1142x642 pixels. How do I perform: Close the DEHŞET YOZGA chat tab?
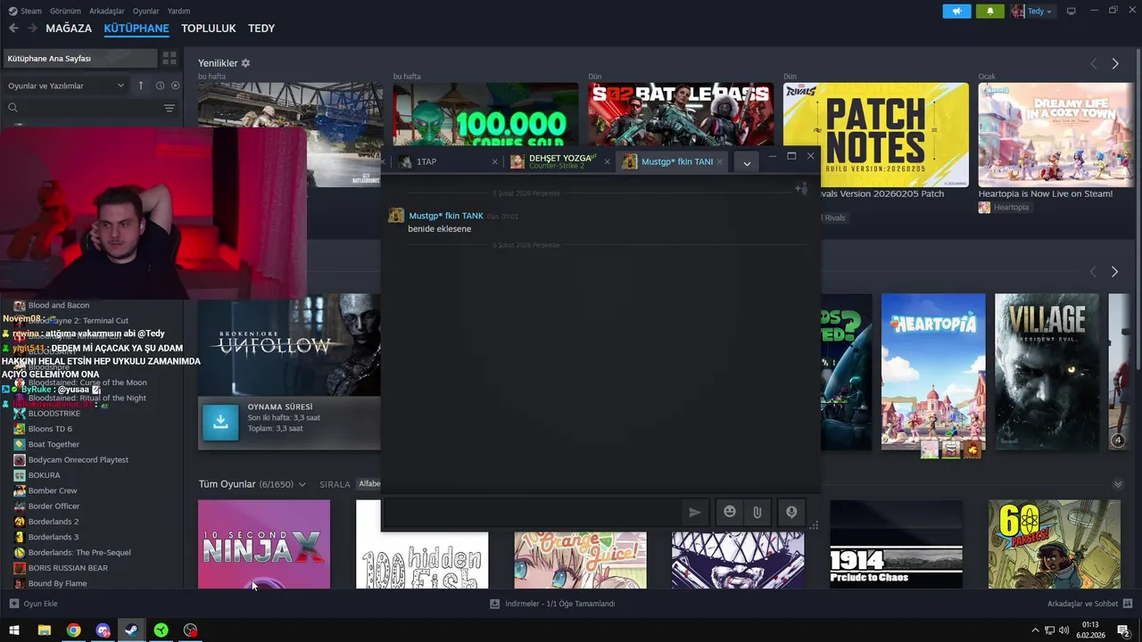608,161
